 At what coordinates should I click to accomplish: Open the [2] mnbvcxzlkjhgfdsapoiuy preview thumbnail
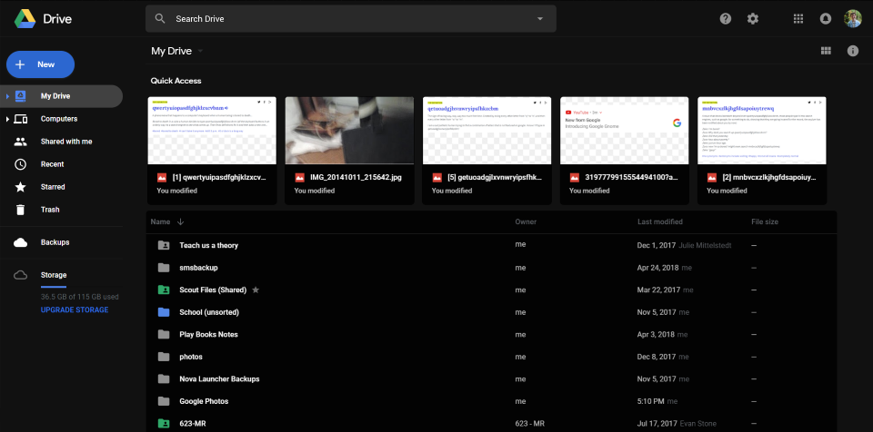coord(762,131)
